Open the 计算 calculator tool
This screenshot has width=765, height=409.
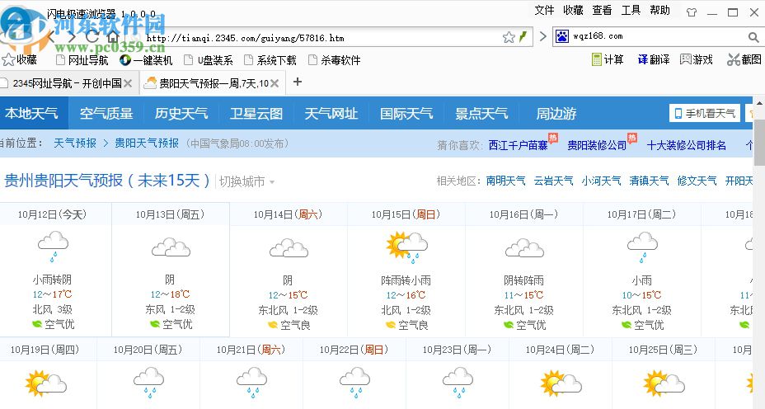pos(608,59)
